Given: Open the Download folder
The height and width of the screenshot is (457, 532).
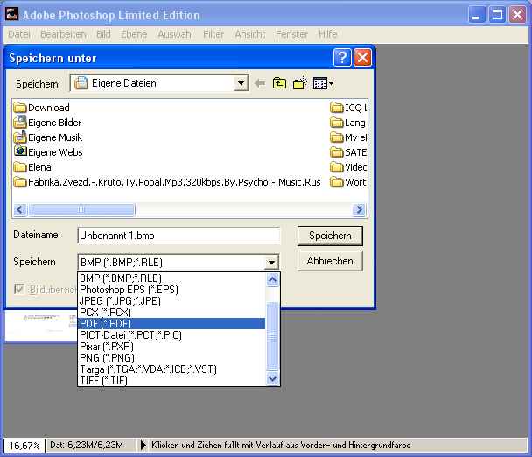Looking at the screenshot, I should [x=42, y=108].
